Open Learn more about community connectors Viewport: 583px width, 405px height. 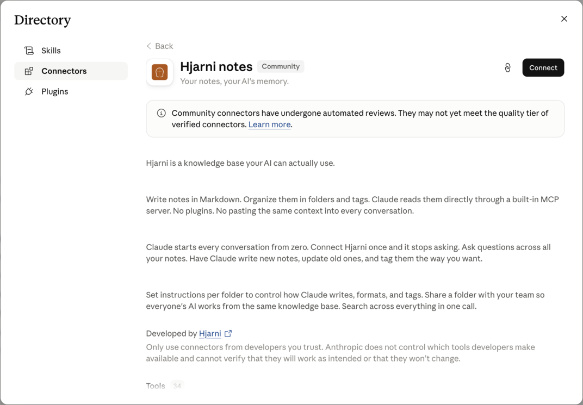269,124
